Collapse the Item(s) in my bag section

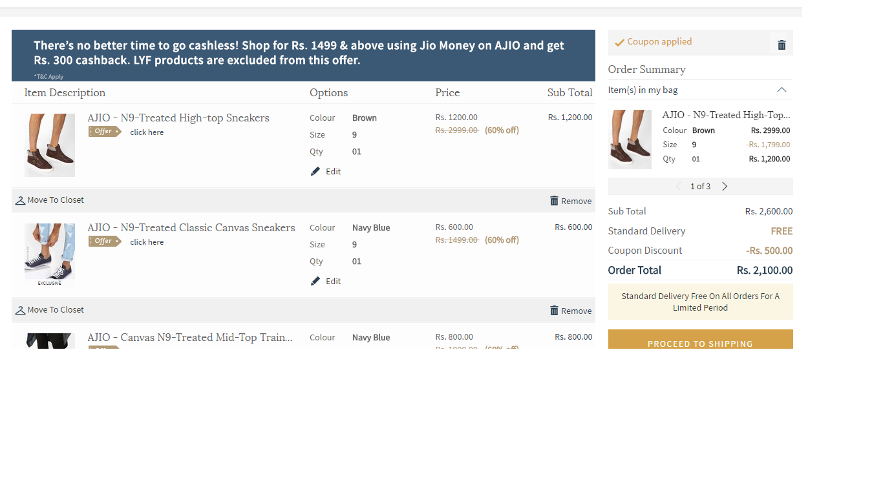tap(782, 90)
